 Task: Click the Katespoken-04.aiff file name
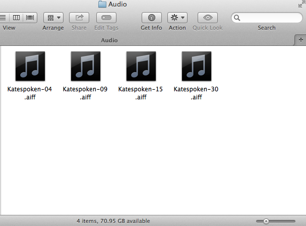30,93
